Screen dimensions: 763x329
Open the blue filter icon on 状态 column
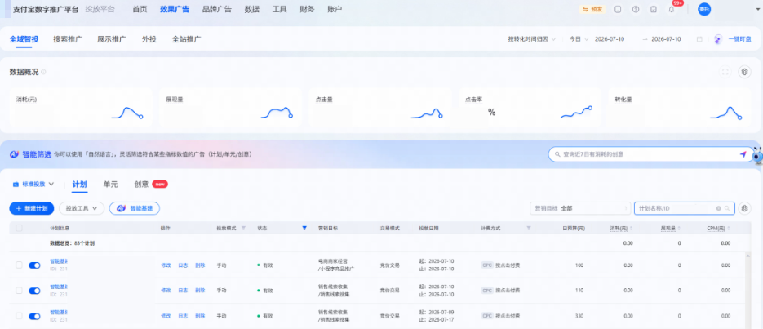[304, 228]
